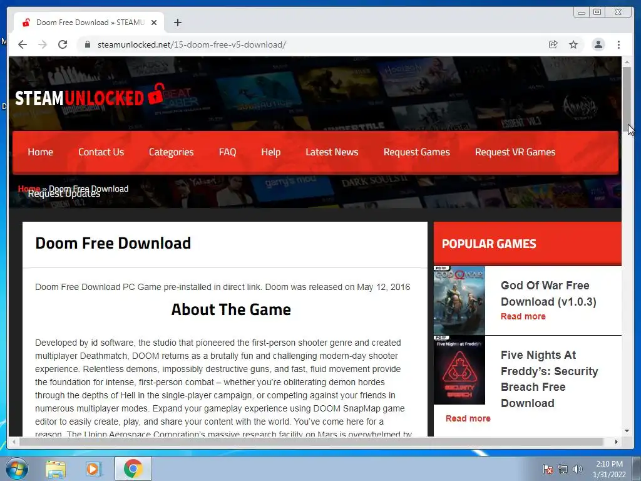This screenshot has width=641, height=481.
Task: Open Latest News page
Action: pyautogui.click(x=332, y=152)
